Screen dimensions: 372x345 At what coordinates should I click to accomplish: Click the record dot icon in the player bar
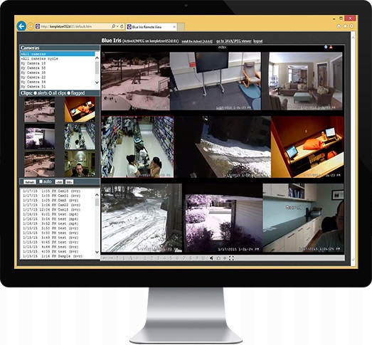[x=225, y=258]
